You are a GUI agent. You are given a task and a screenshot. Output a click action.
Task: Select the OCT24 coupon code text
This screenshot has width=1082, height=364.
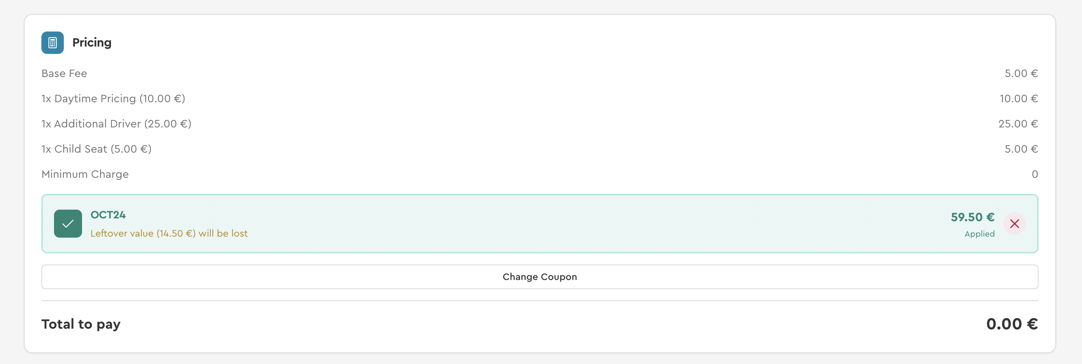pos(108,215)
